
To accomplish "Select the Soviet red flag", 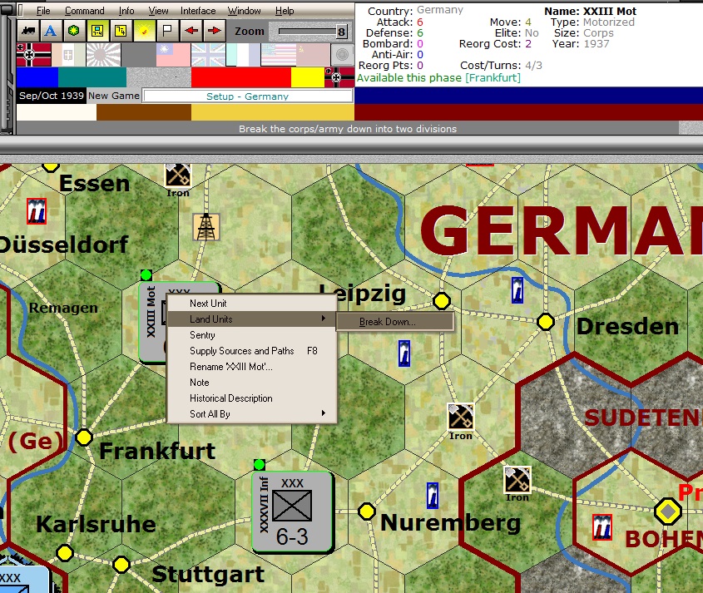I will click(313, 55).
